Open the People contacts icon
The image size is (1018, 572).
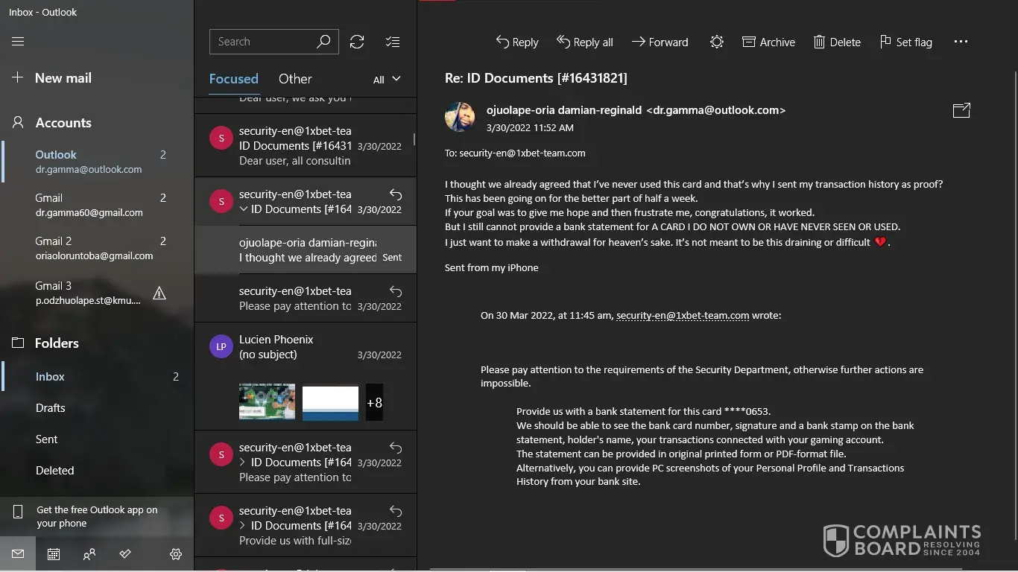point(89,554)
